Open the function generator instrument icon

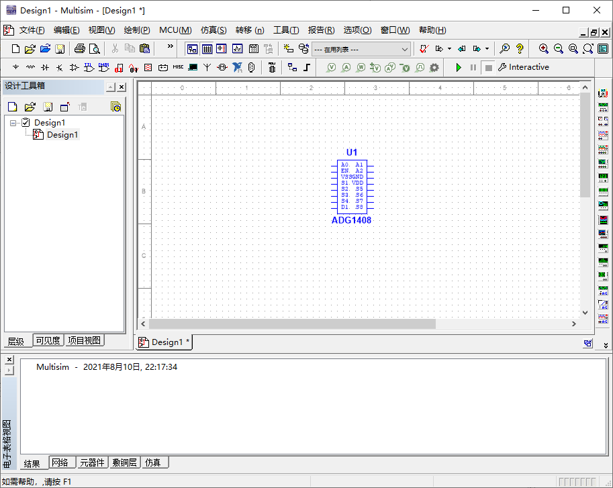click(x=602, y=107)
